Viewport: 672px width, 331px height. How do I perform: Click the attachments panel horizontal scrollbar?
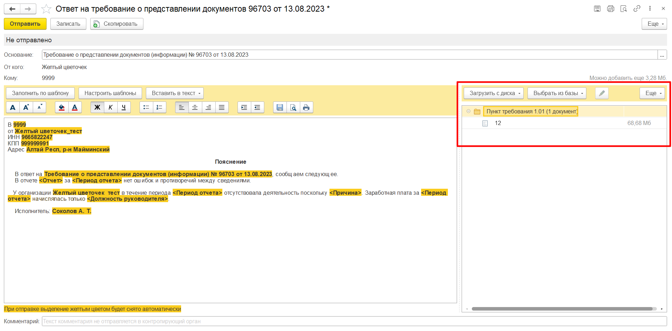click(562, 309)
